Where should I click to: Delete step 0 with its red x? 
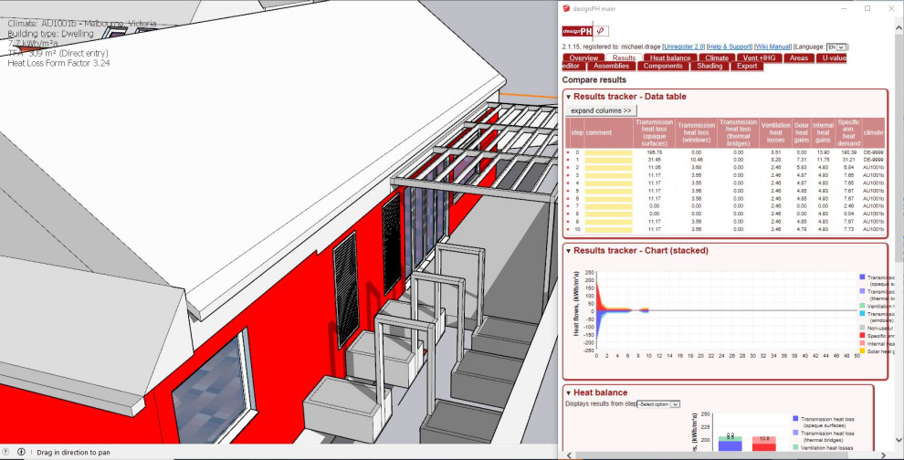(567, 152)
